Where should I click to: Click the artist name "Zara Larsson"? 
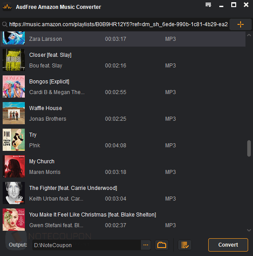click(46, 39)
